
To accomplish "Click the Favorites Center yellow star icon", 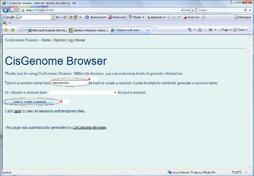I will coord(6,30).
